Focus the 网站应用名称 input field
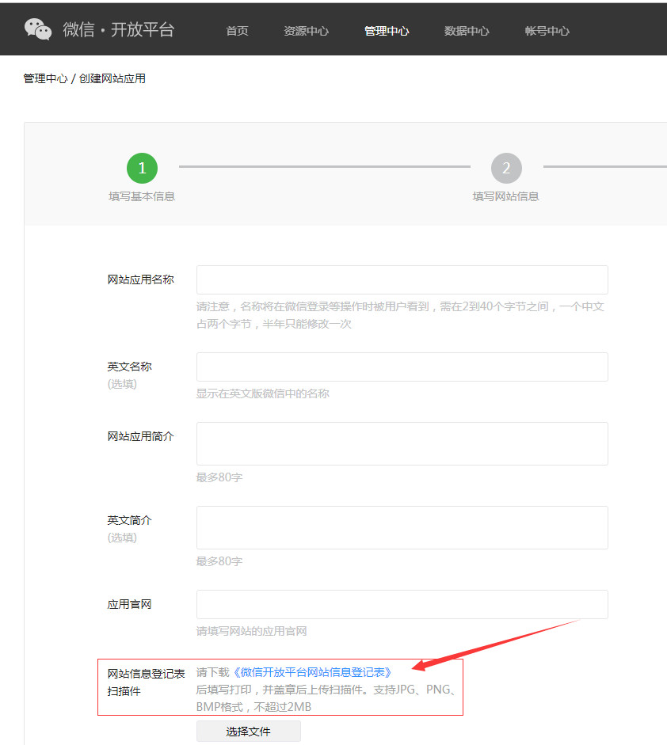The image size is (667, 745). click(x=402, y=279)
